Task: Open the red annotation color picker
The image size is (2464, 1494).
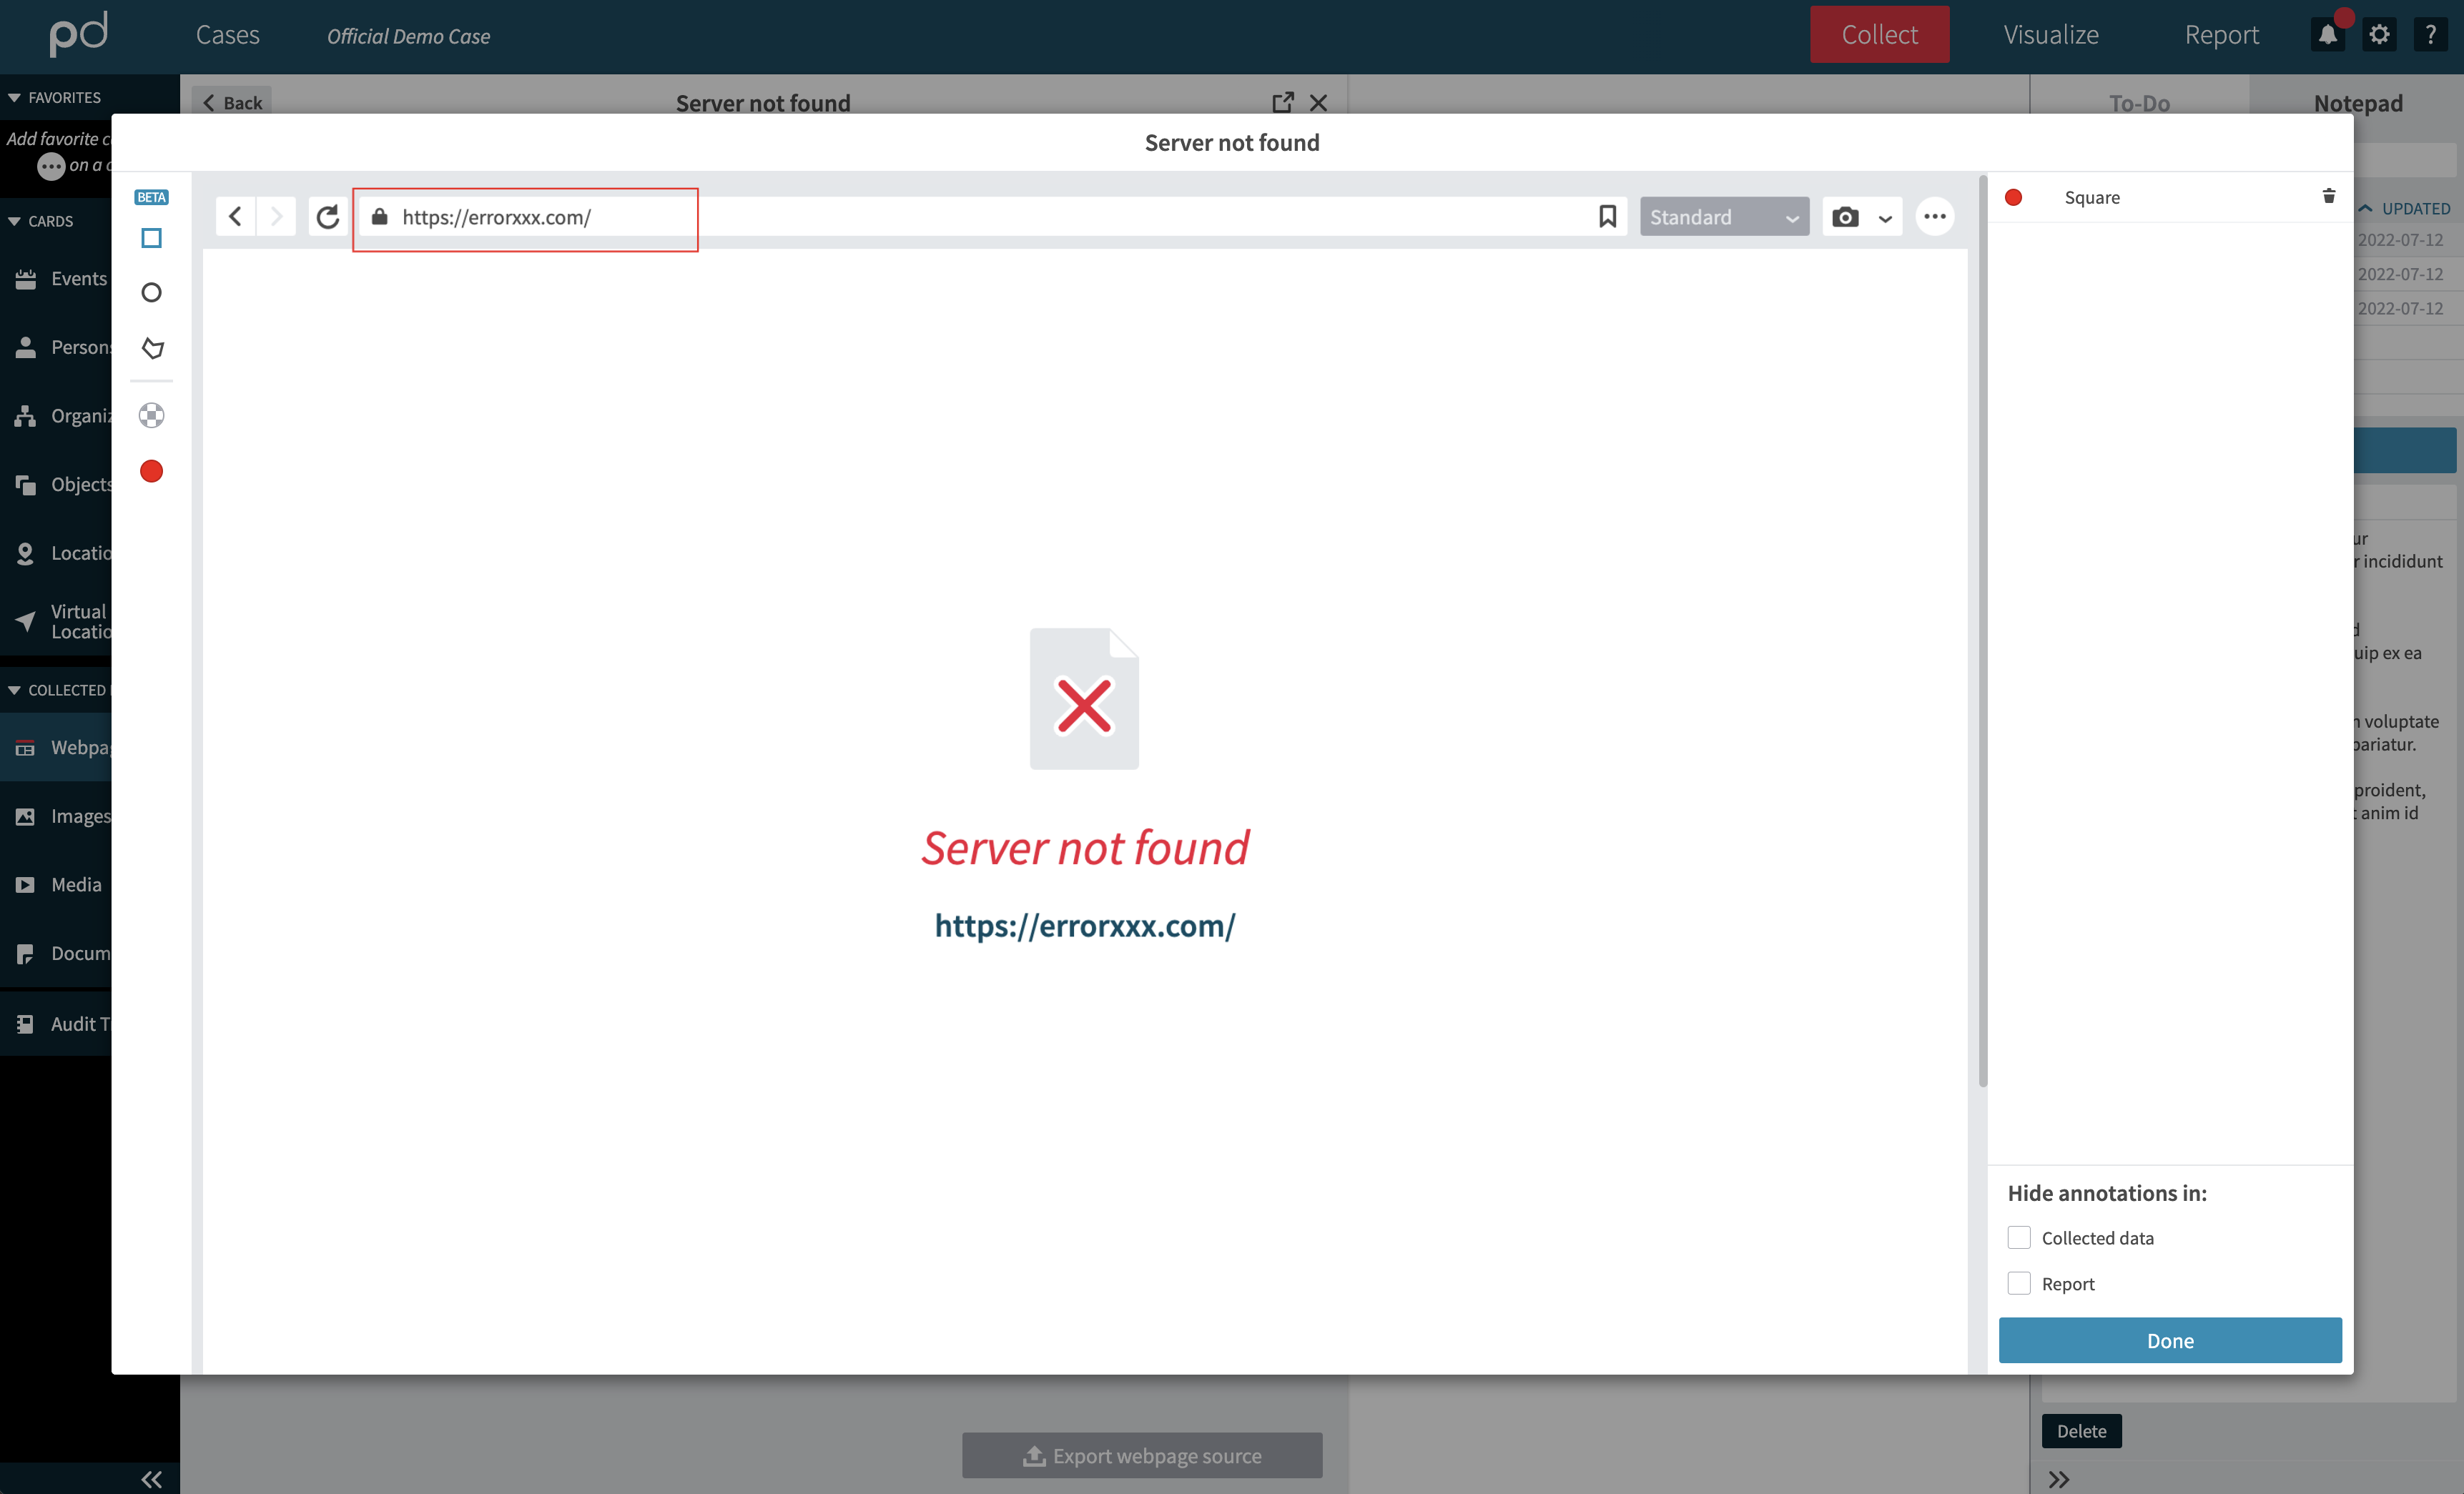Action: [151, 471]
